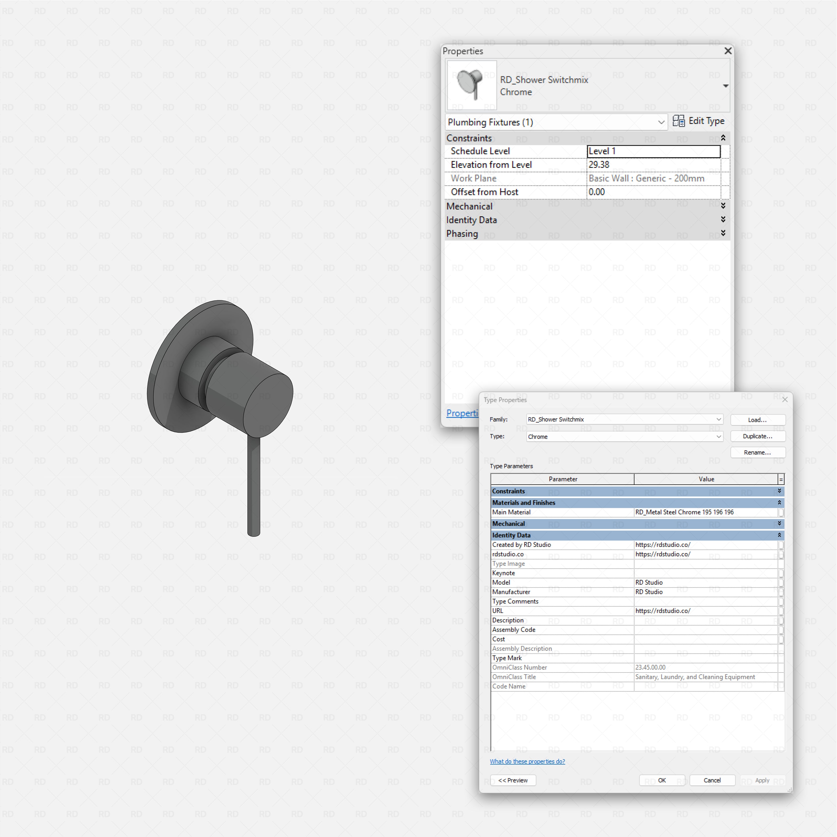Click the Apply button
Image resolution: width=837 pixels, height=837 pixels.
[762, 781]
